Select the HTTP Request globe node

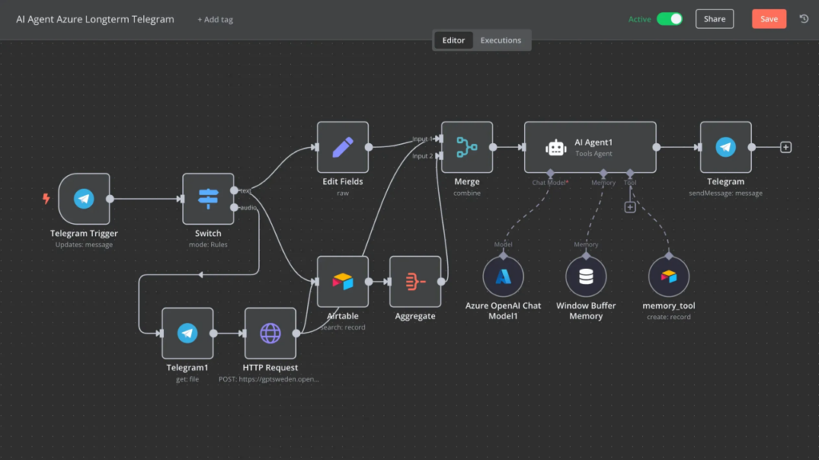270,334
